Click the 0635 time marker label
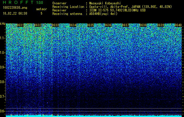 90,25
